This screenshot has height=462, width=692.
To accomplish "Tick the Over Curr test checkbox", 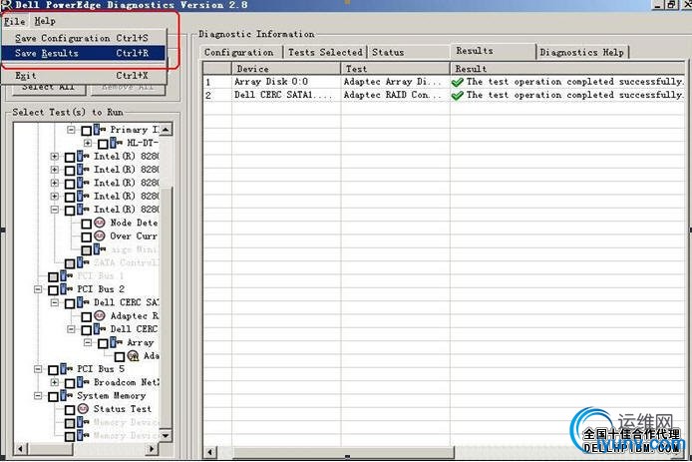I will [87, 237].
